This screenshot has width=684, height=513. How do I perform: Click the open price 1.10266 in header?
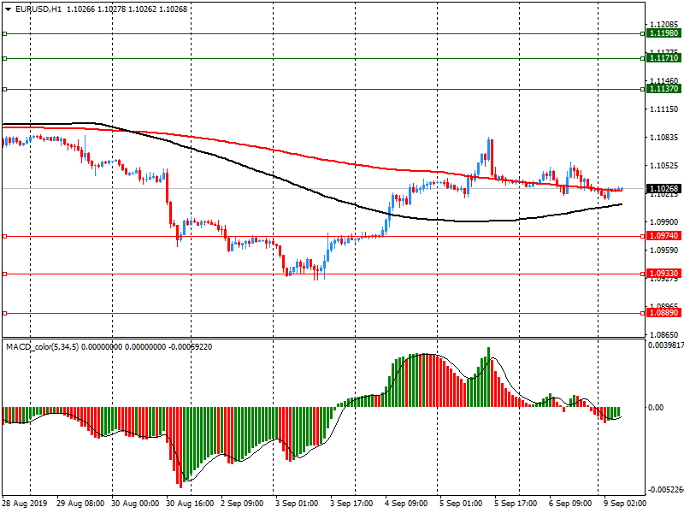click(80, 9)
